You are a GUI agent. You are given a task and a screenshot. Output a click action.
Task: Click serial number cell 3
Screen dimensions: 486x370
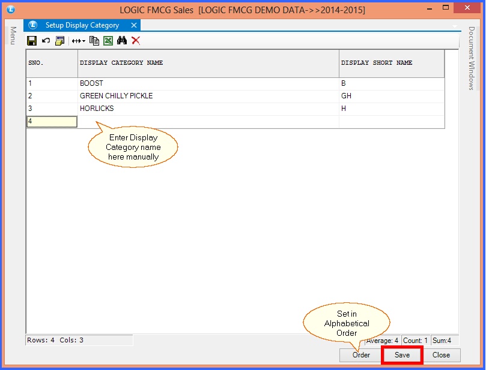point(52,109)
